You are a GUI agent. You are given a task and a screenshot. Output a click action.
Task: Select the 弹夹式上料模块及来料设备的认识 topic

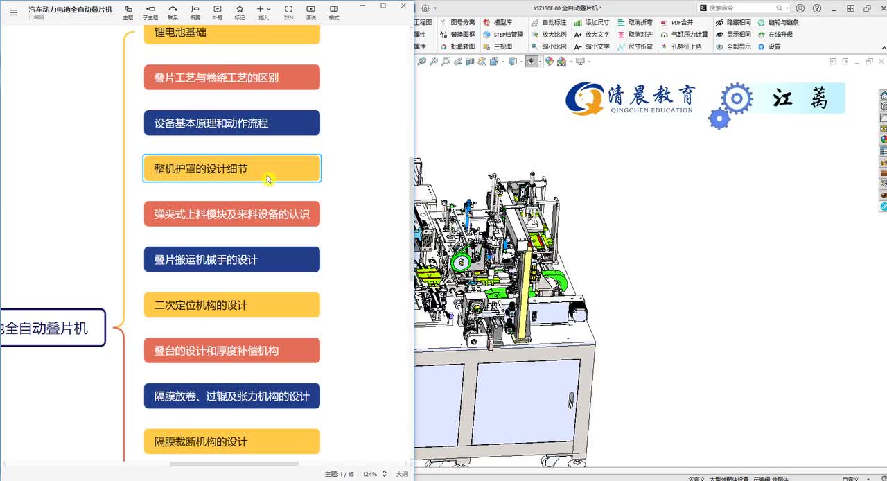pos(232,214)
